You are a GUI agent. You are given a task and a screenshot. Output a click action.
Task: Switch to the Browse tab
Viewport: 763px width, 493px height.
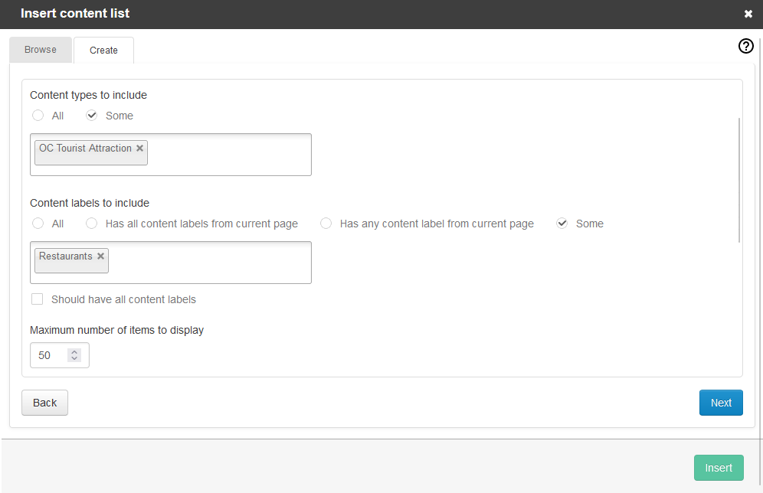click(x=40, y=49)
